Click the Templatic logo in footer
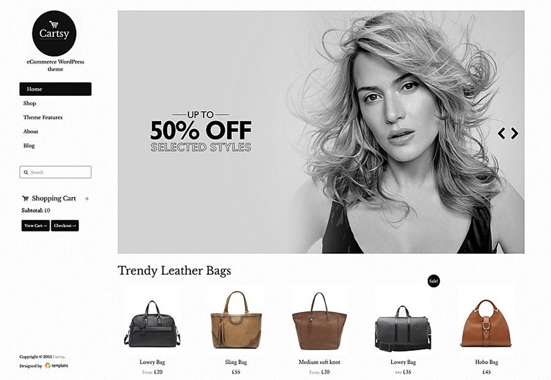Image resolution: width=551 pixels, height=380 pixels. point(57,366)
